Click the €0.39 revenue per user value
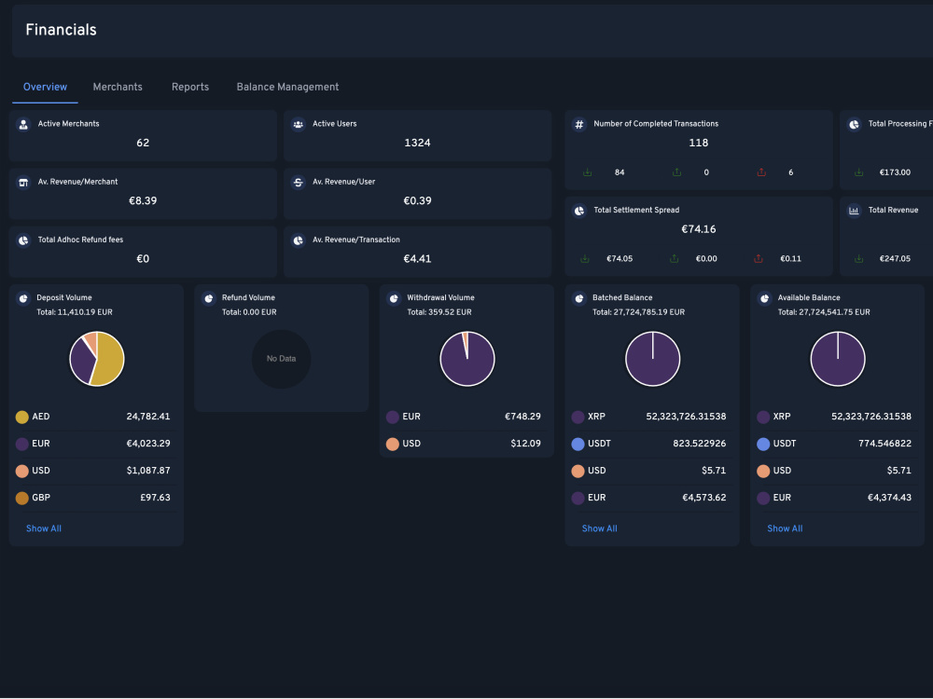 point(417,201)
